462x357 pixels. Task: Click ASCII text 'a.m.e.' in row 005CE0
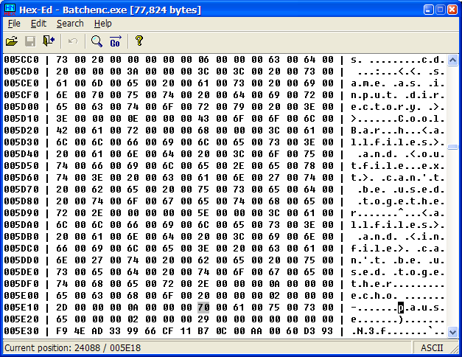tap(368, 83)
